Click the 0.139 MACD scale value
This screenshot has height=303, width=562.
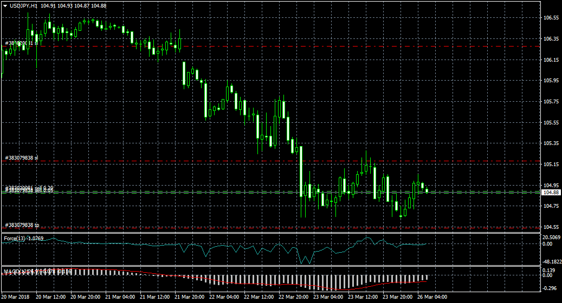click(x=549, y=270)
